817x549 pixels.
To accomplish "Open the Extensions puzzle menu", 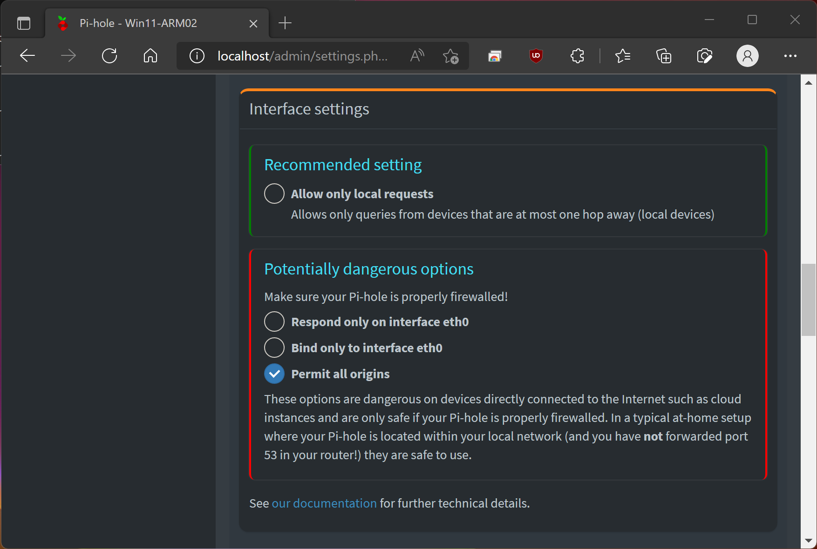I will [577, 56].
